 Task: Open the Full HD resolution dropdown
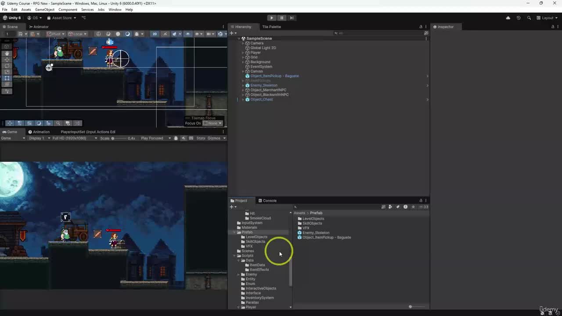click(74, 138)
